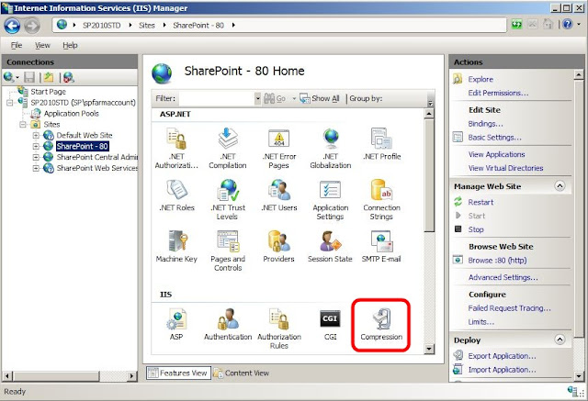This screenshot has height=401, width=588.
Task: Open CGI feature
Action: (331, 324)
